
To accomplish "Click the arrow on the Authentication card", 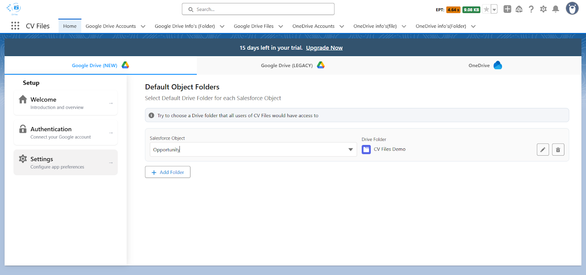I will (x=111, y=133).
